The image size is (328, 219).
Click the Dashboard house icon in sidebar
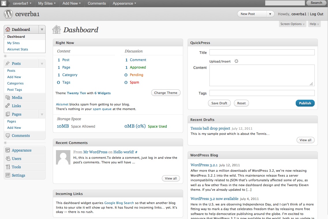[8, 29]
